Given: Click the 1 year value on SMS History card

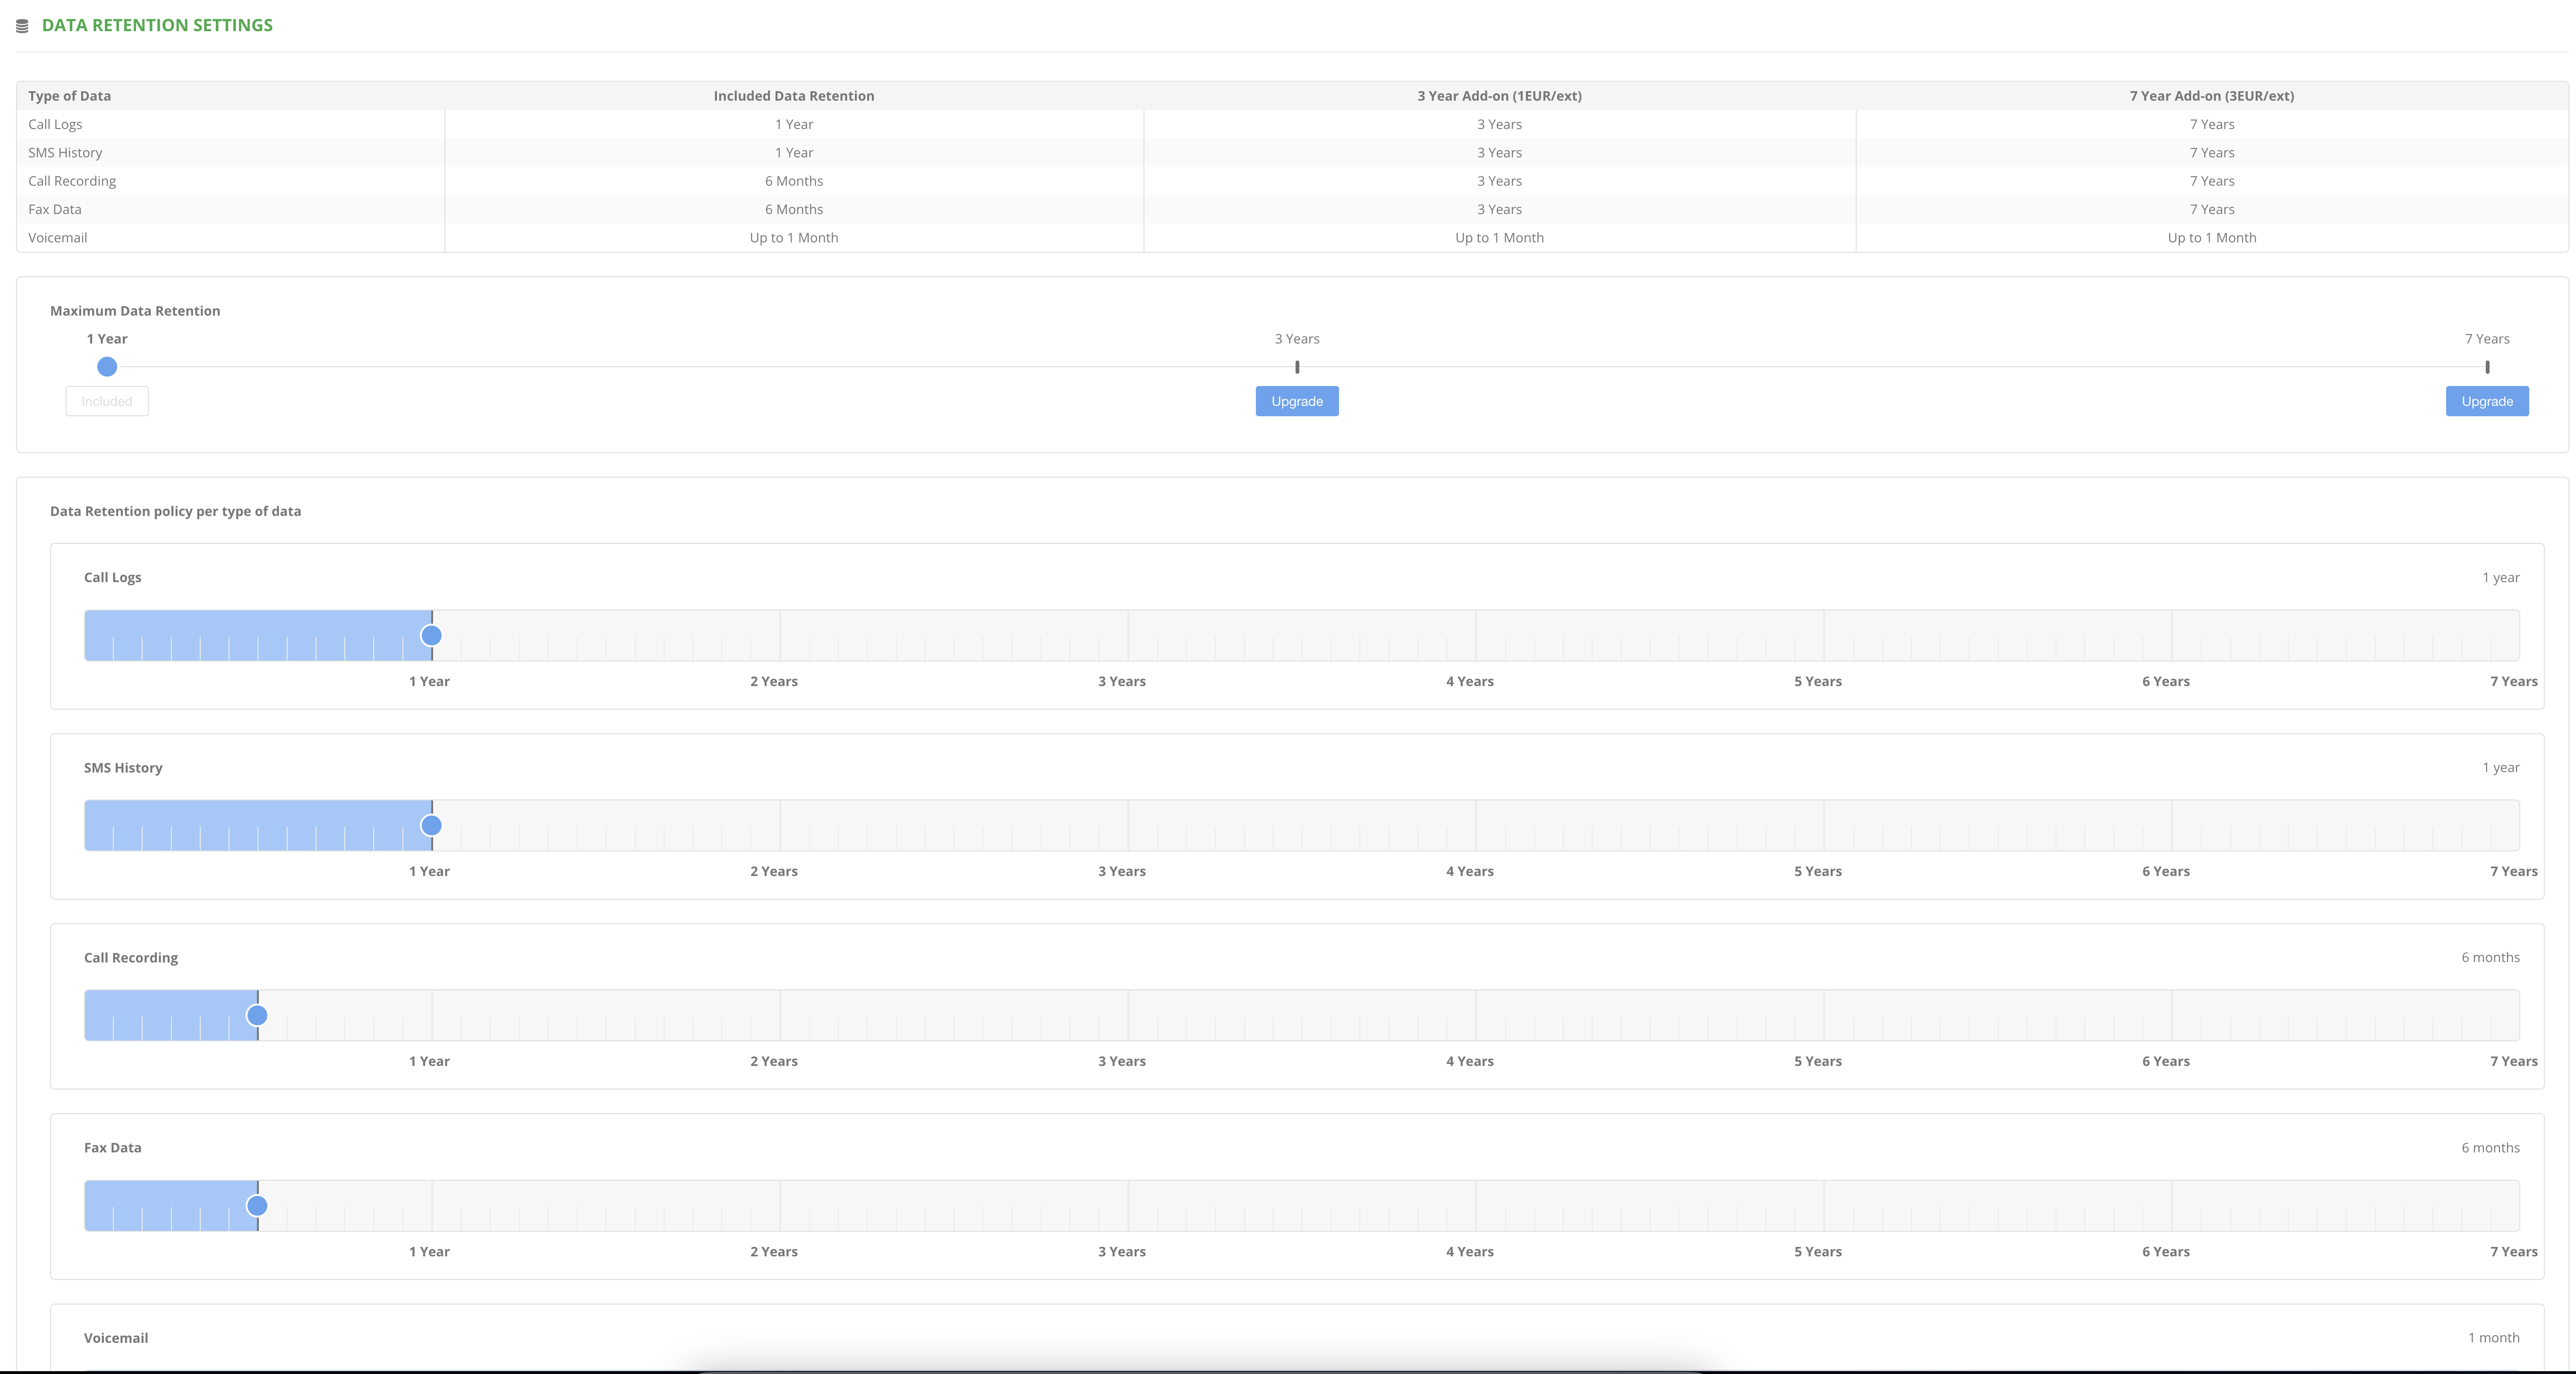Looking at the screenshot, I should pyautogui.click(x=2500, y=767).
